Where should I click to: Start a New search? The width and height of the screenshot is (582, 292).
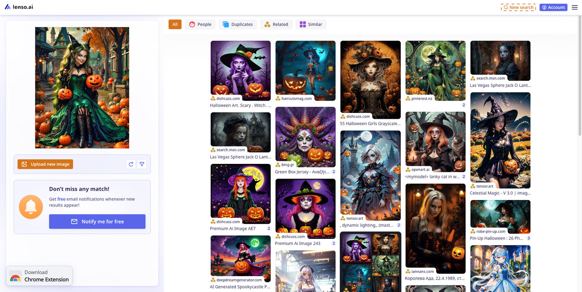518,7
